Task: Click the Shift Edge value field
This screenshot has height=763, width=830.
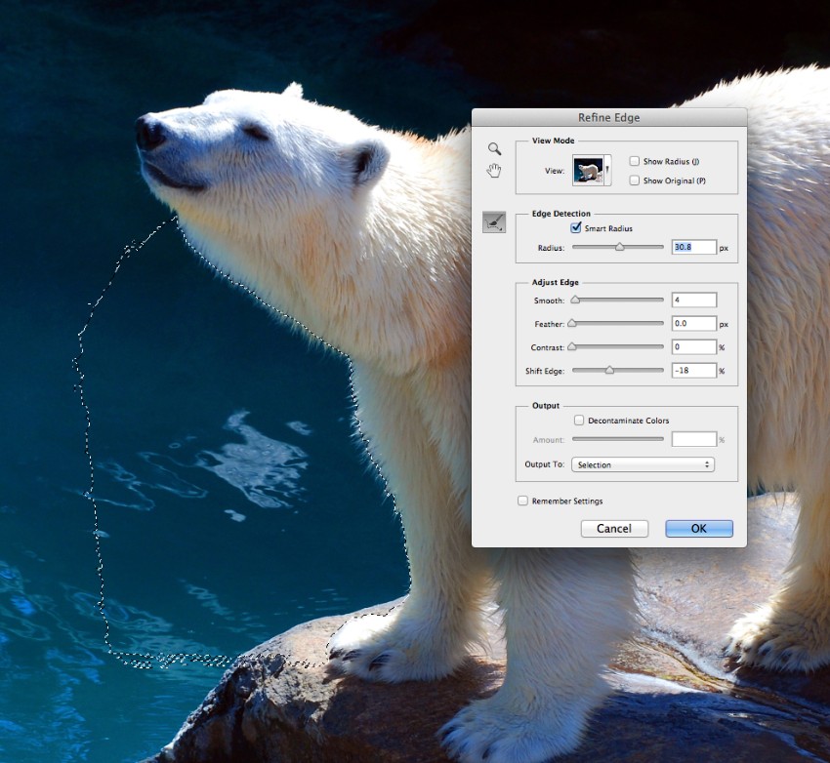Action: [x=694, y=370]
